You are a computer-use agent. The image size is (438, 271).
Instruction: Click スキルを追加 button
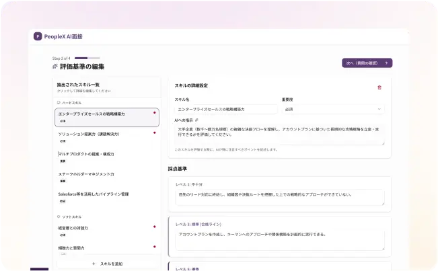pyautogui.click(x=107, y=264)
